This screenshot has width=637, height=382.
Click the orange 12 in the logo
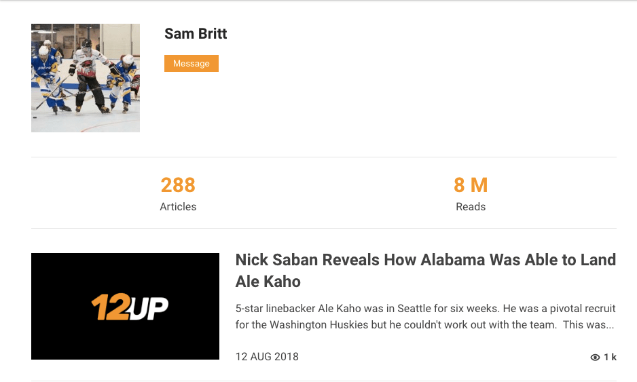(109, 307)
